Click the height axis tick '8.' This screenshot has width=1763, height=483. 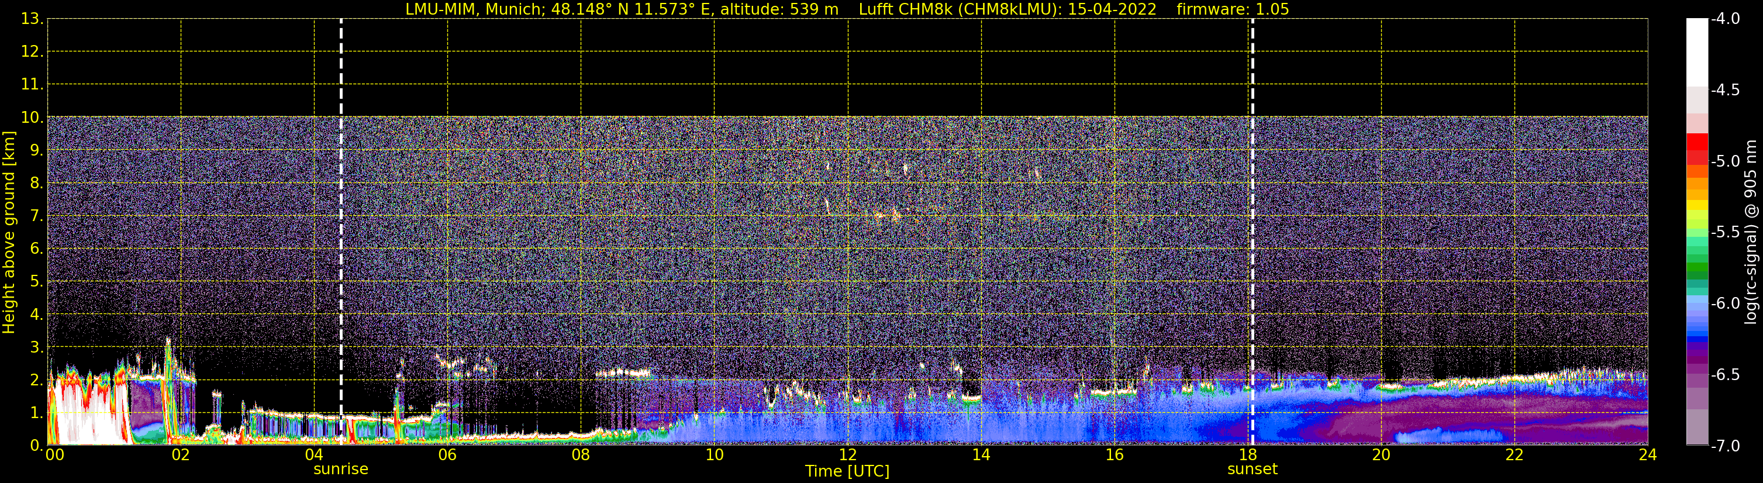pos(36,182)
